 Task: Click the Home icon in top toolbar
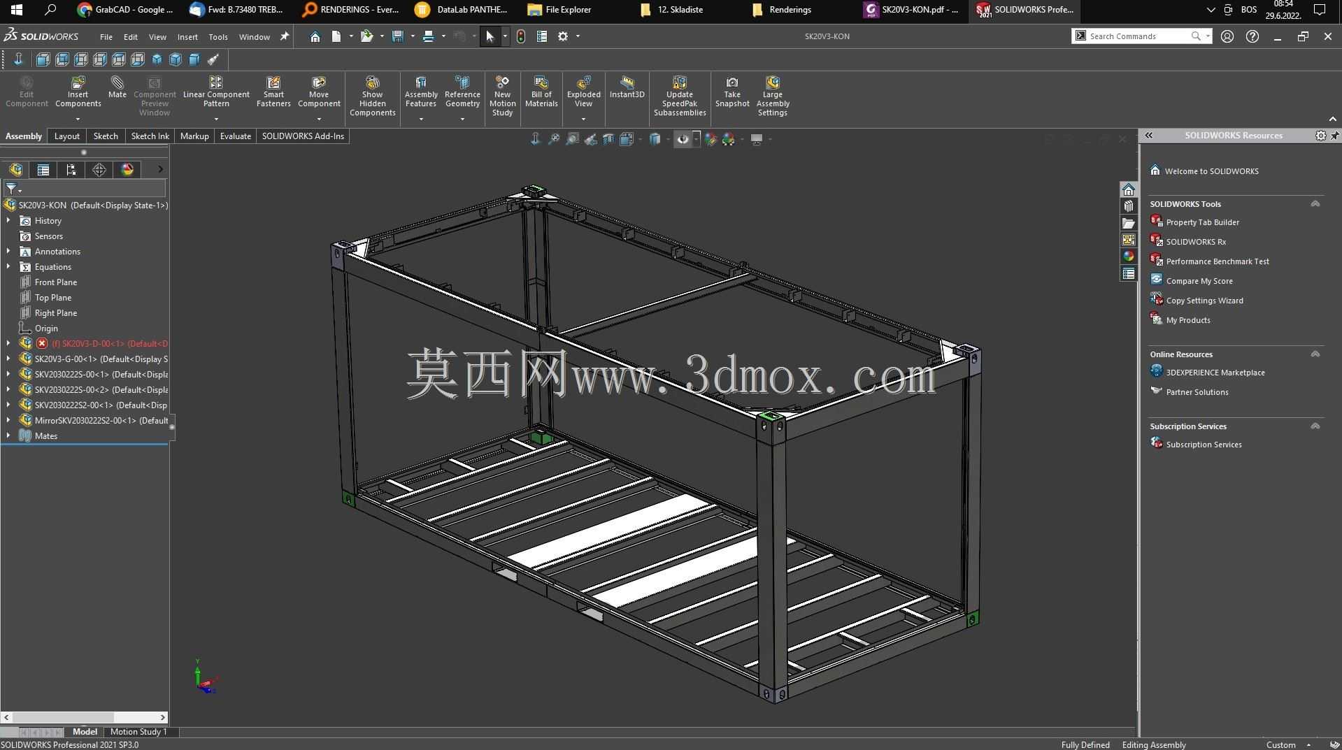click(x=315, y=36)
